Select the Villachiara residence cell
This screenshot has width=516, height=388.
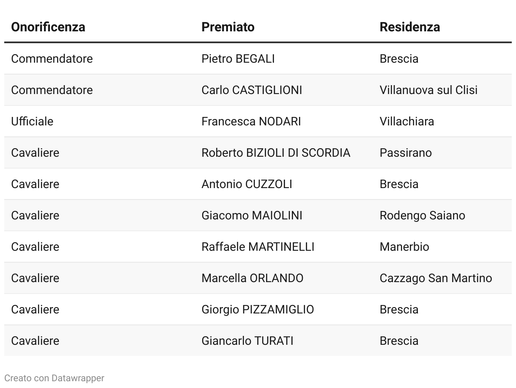[407, 121]
